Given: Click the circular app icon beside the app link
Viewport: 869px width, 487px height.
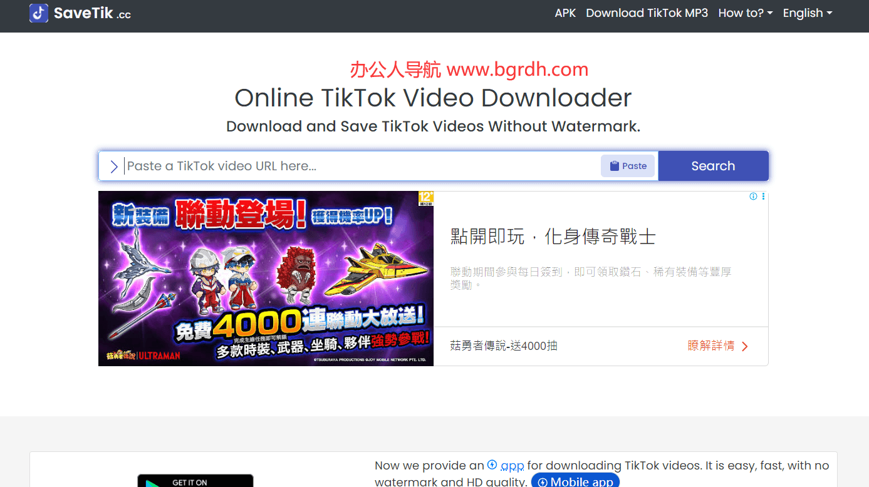Looking at the screenshot, I should (x=492, y=465).
